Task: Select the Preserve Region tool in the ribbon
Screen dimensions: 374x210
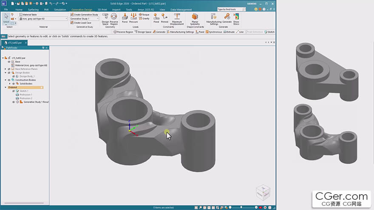Action: (114, 16)
